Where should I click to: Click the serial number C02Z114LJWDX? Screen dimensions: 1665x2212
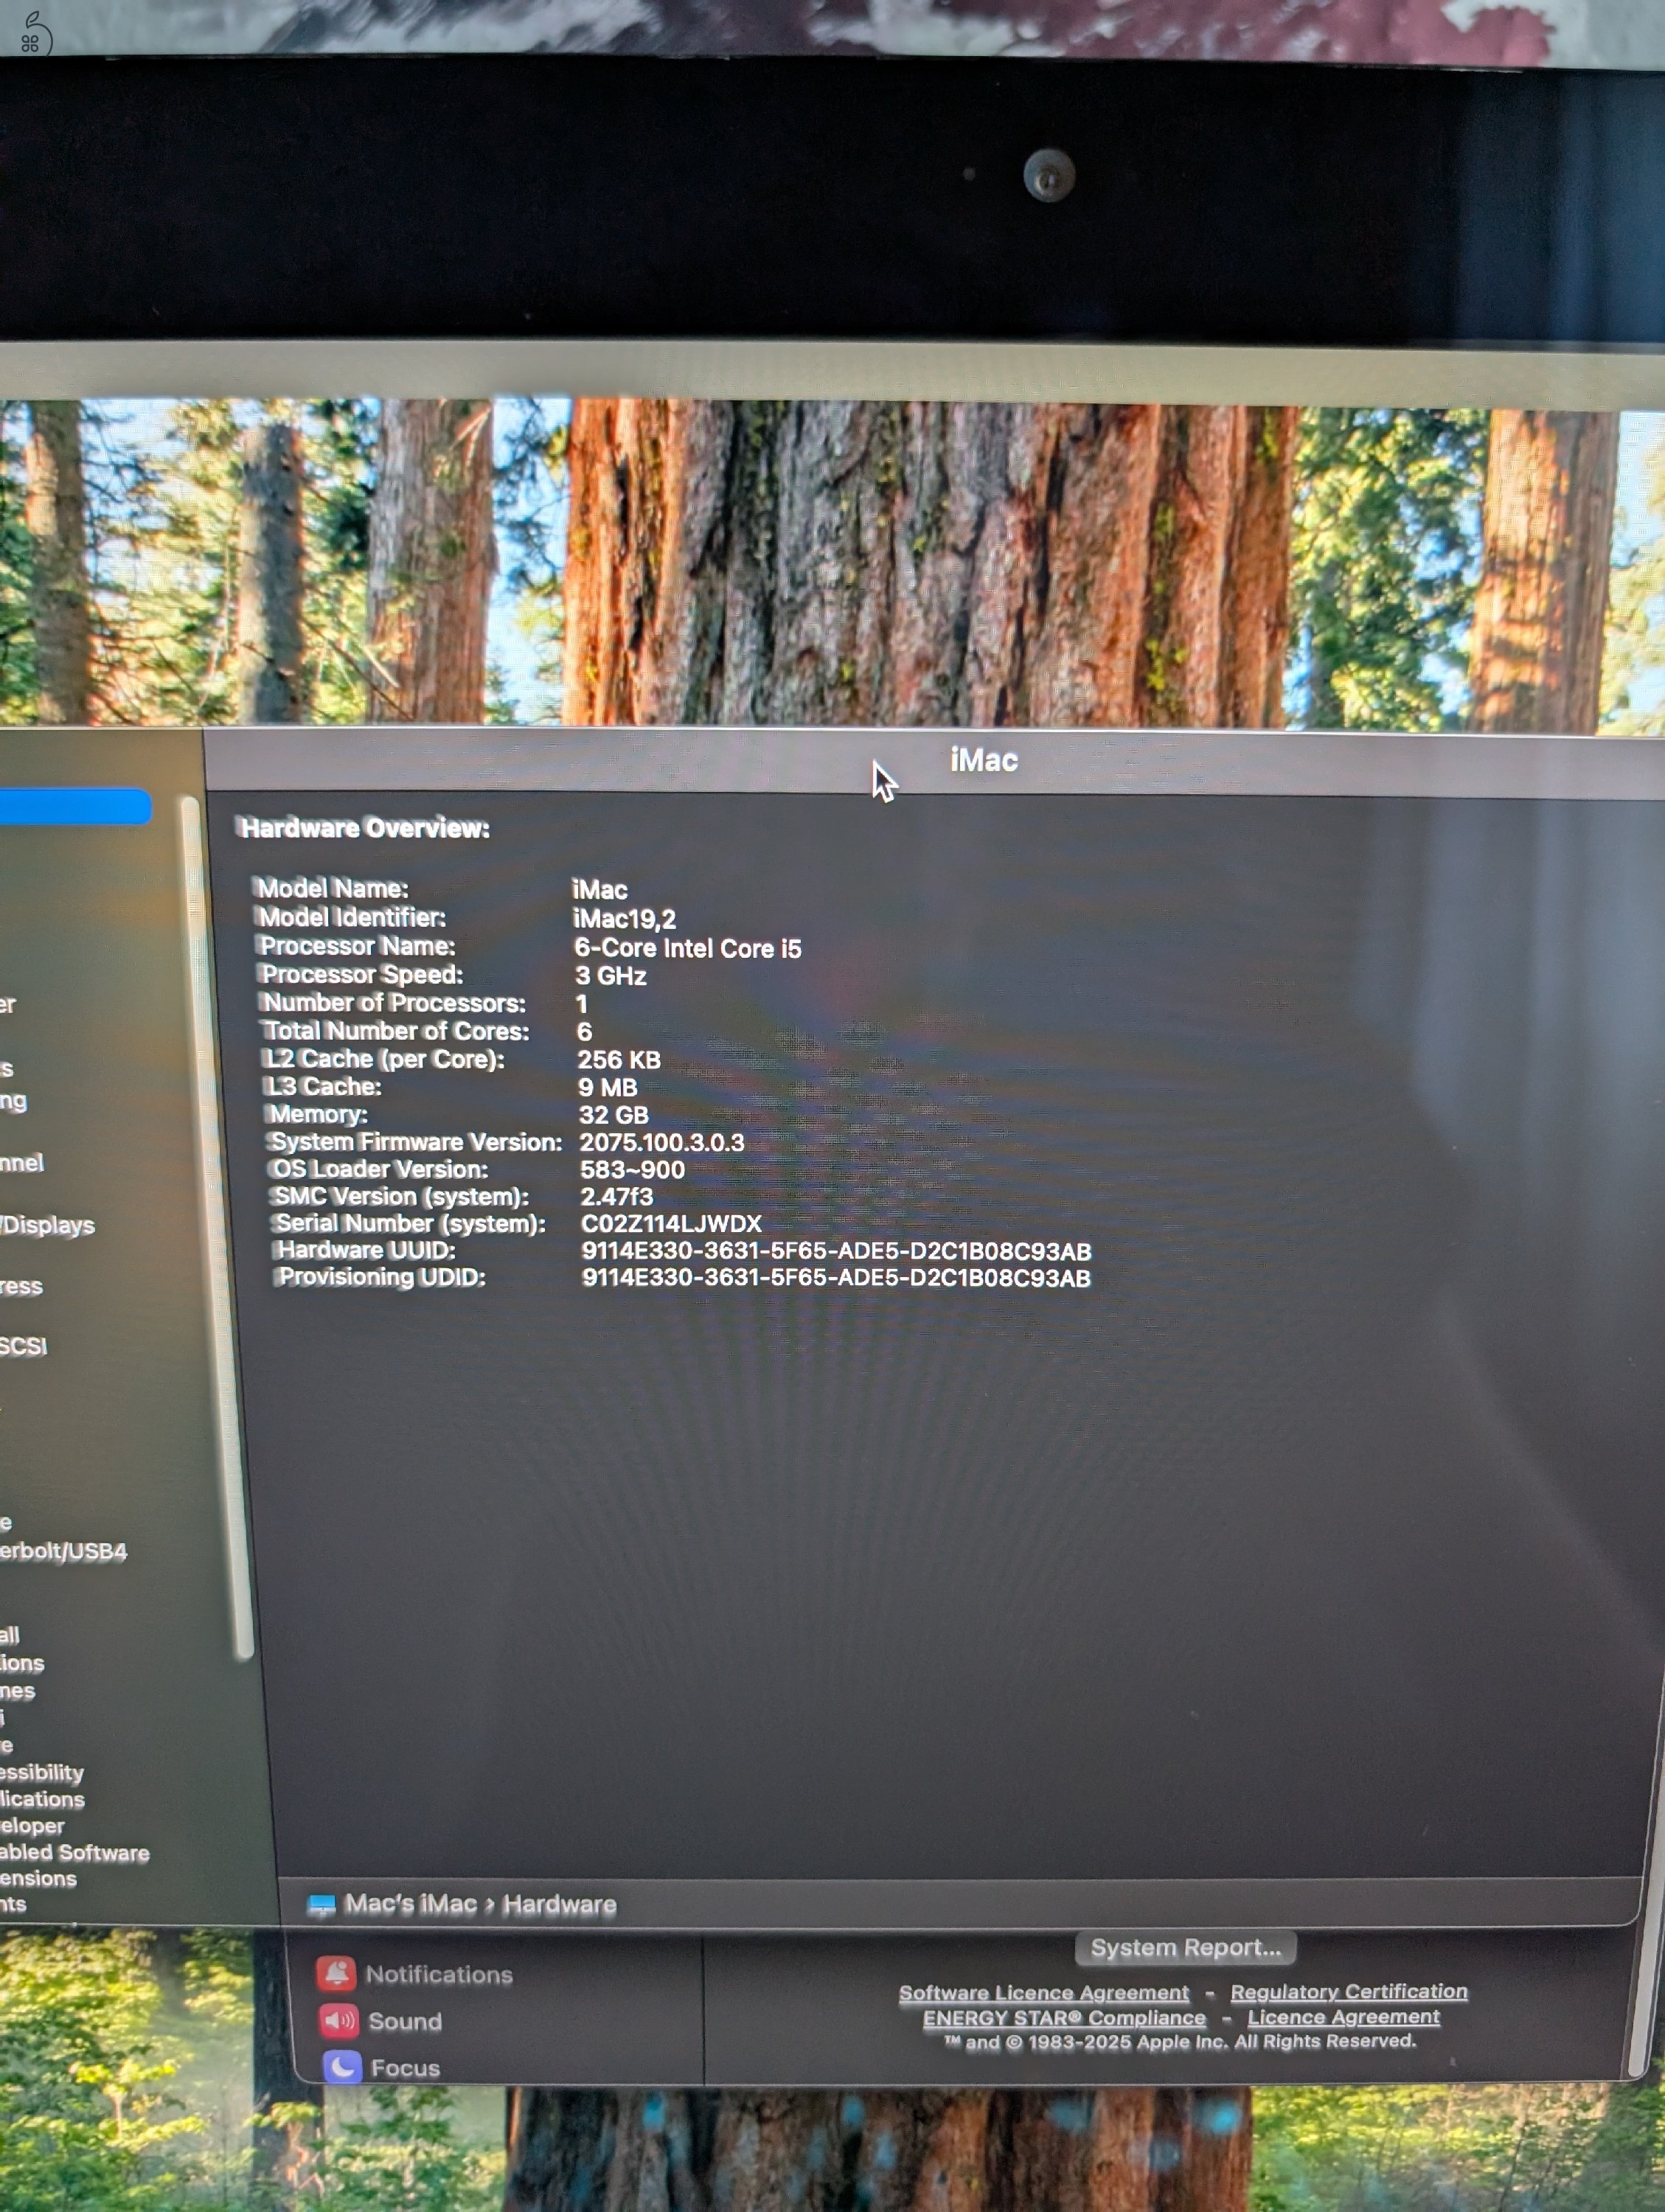point(671,1223)
